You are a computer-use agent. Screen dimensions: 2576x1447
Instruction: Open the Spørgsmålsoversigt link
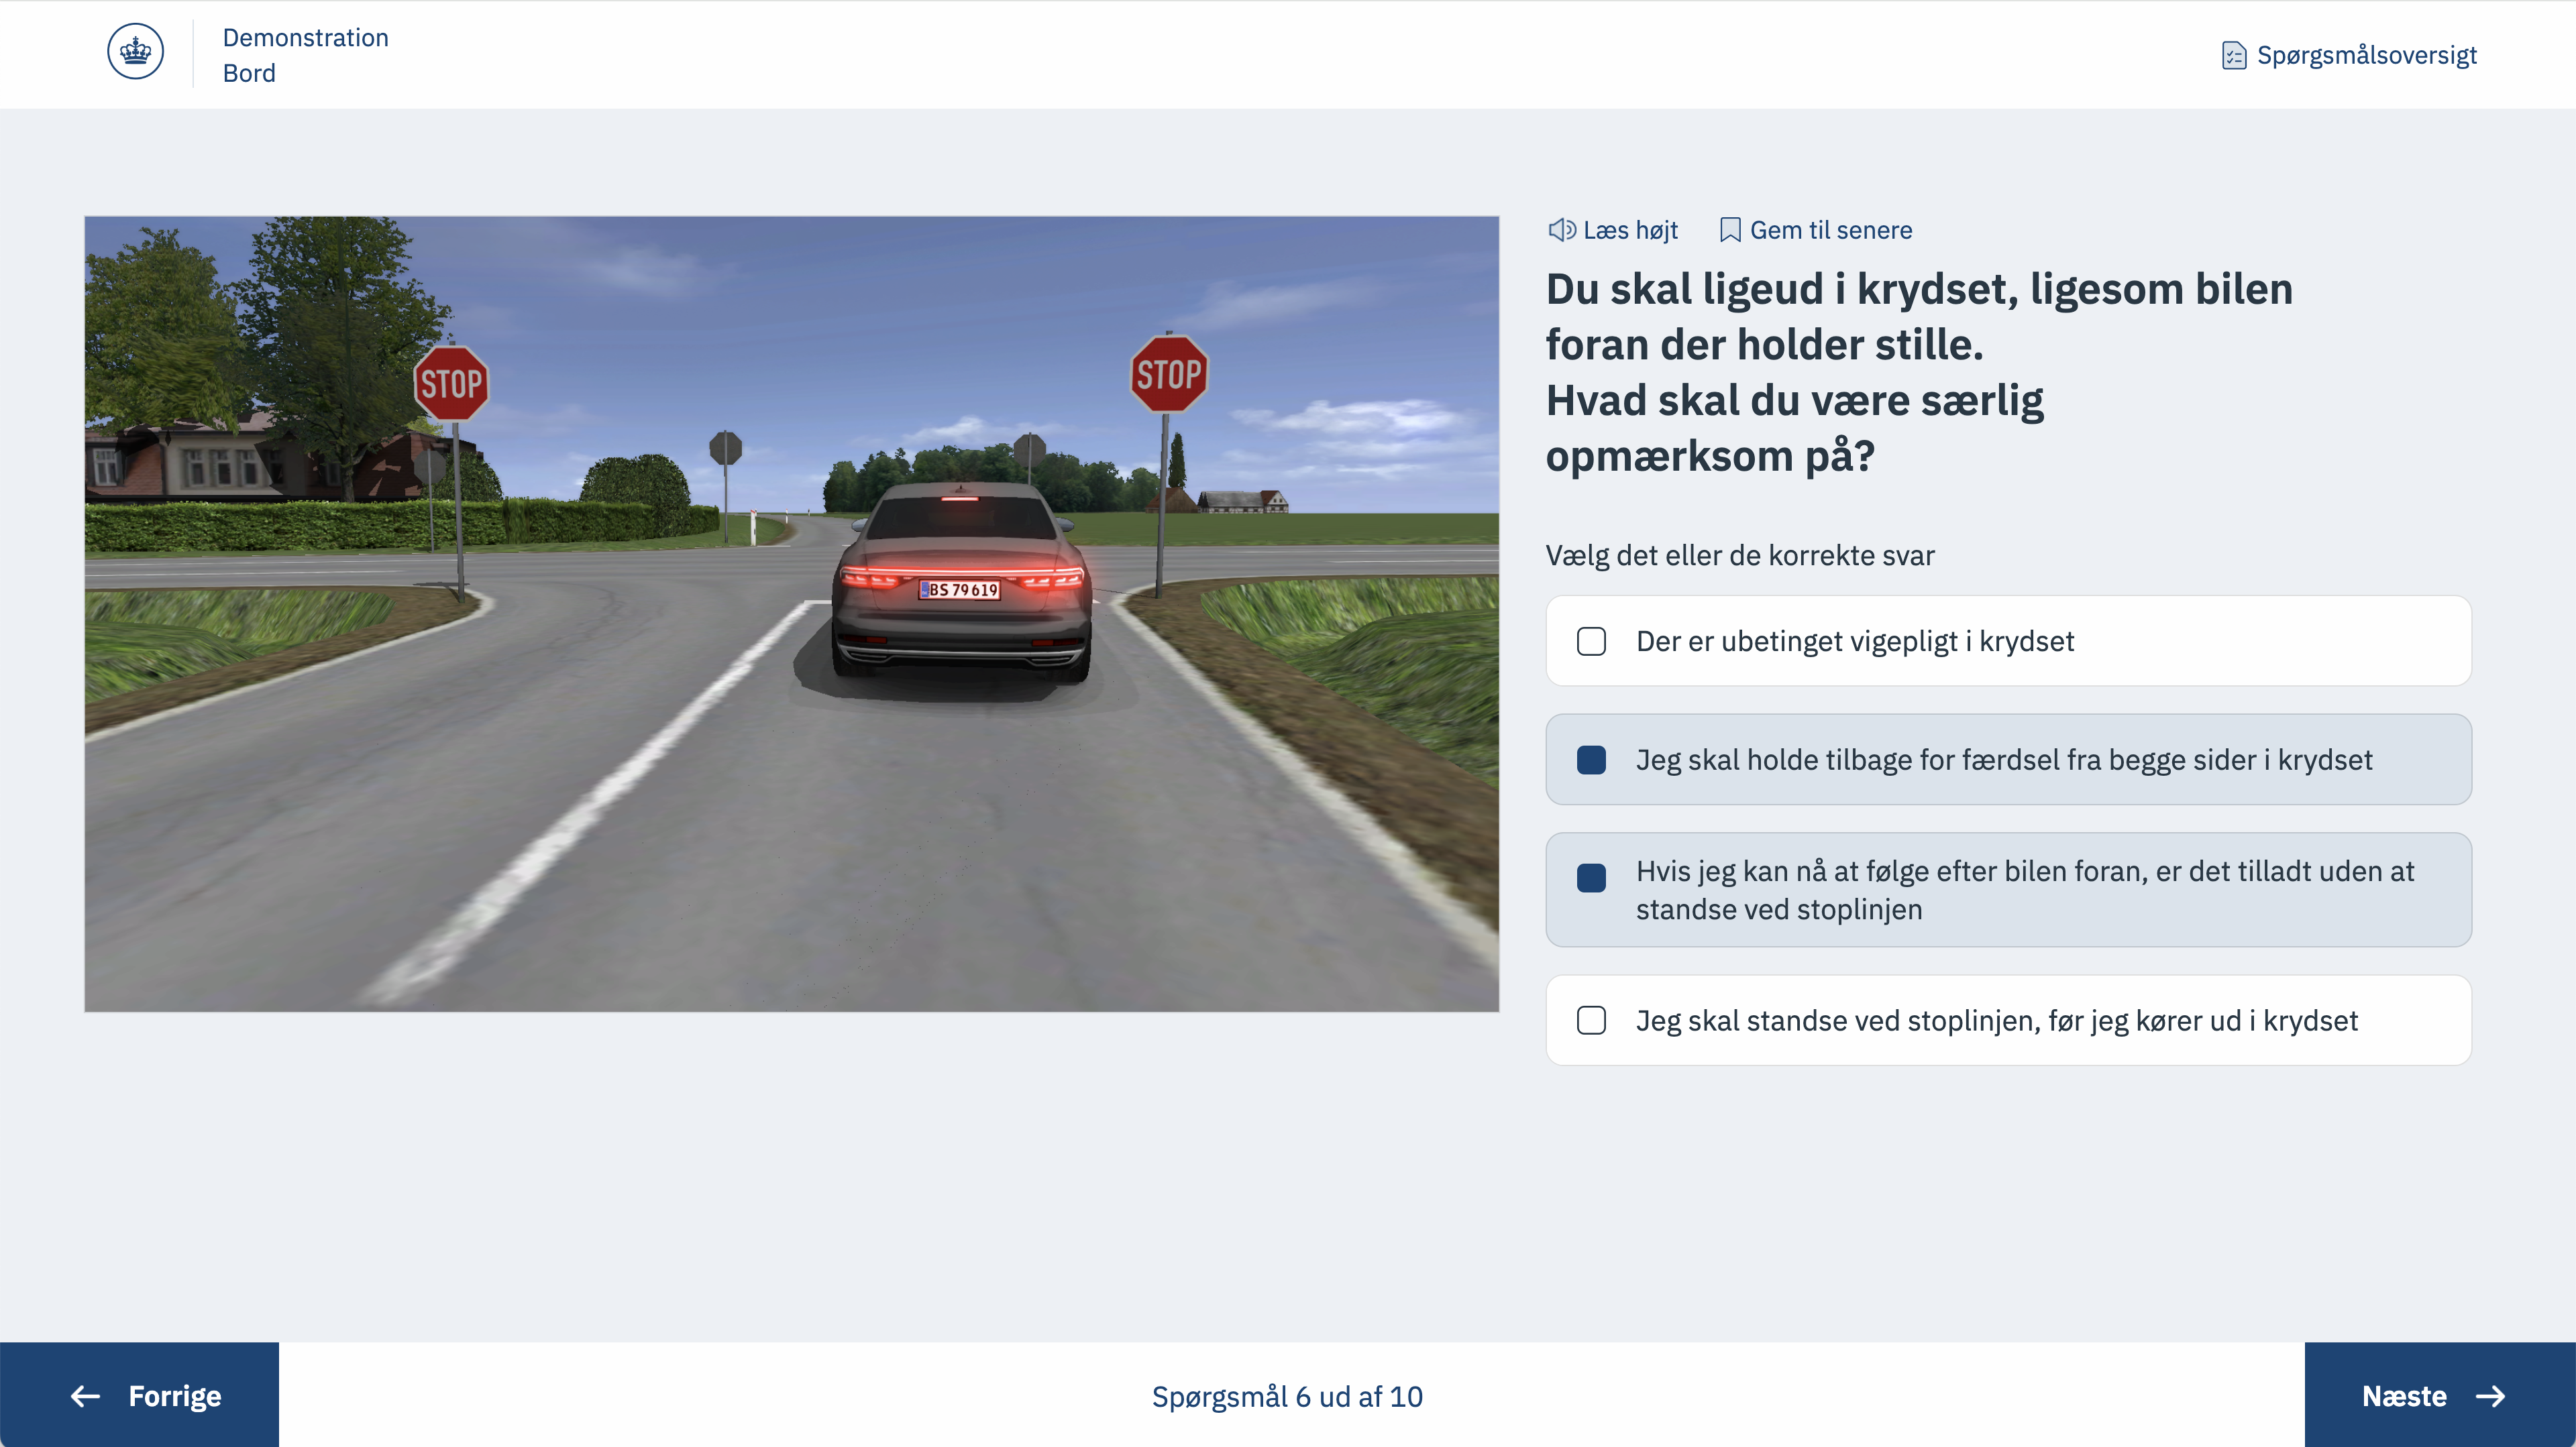2349,55
